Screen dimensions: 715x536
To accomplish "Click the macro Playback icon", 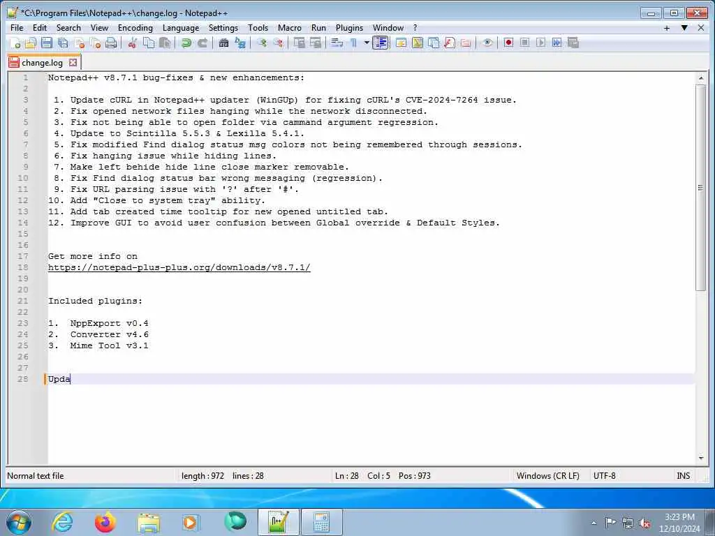I will click(x=541, y=43).
